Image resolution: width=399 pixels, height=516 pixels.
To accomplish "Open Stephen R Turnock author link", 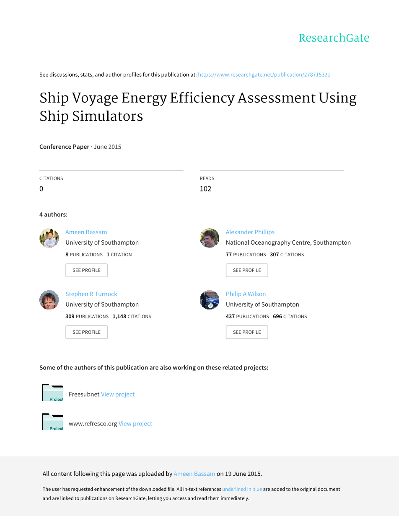I will click(91, 294).
